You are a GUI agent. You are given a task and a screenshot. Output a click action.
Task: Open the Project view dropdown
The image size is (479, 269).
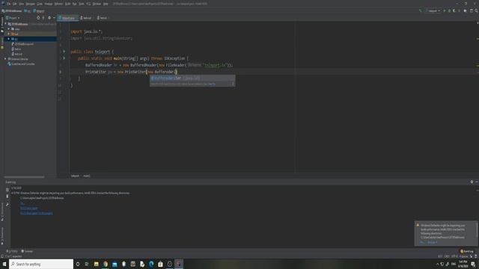click(13, 18)
